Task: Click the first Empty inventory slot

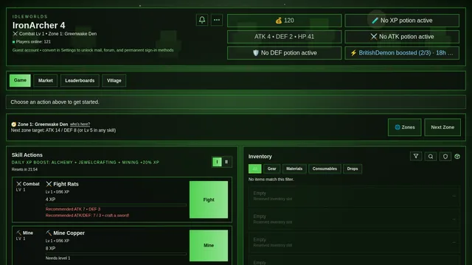Action: 355,196
